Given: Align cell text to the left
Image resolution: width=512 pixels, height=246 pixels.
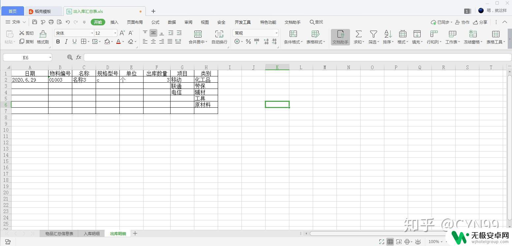Looking at the screenshot, I should click(145, 41).
